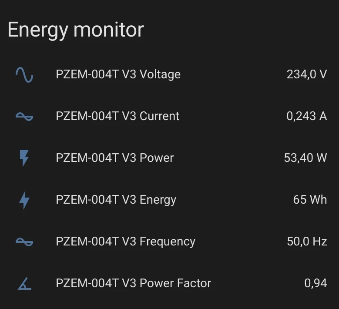339x309 pixels.
Task: Click the 53,40 W power reading
Action: [305, 158]
